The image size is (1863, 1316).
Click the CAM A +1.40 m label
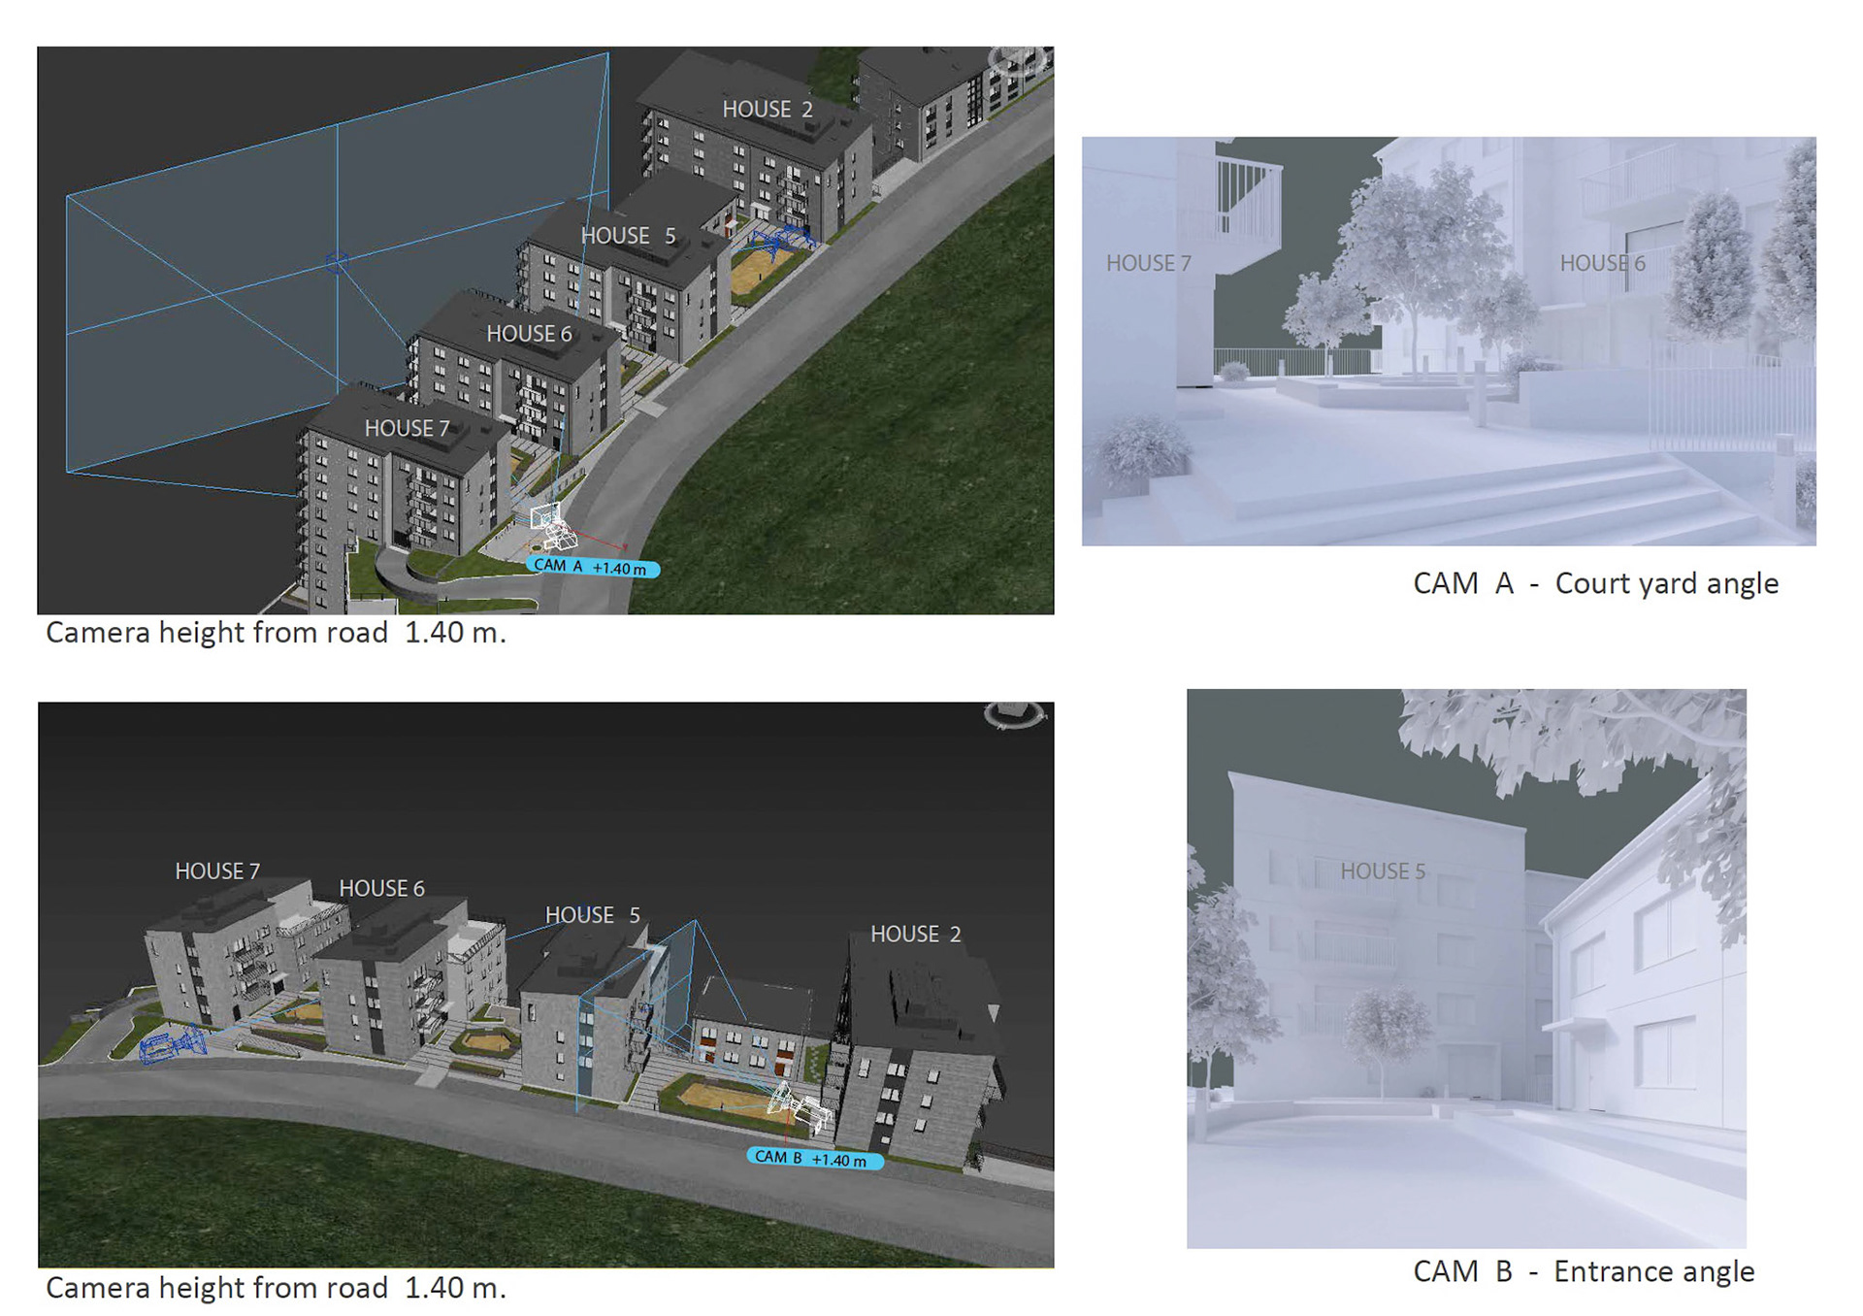593,568
